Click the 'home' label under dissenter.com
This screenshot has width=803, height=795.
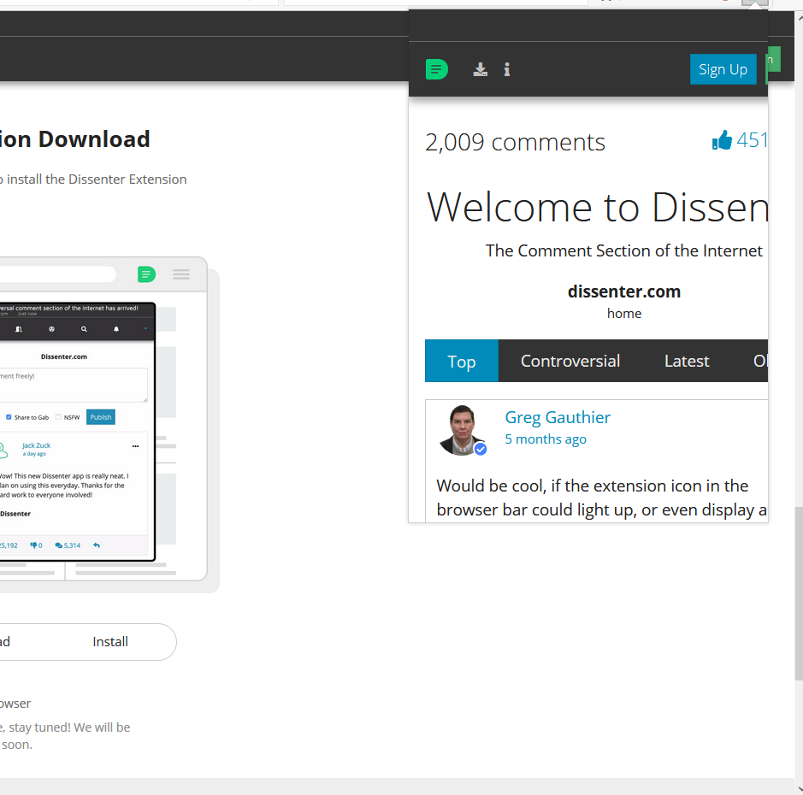click(x=623, y=313)
